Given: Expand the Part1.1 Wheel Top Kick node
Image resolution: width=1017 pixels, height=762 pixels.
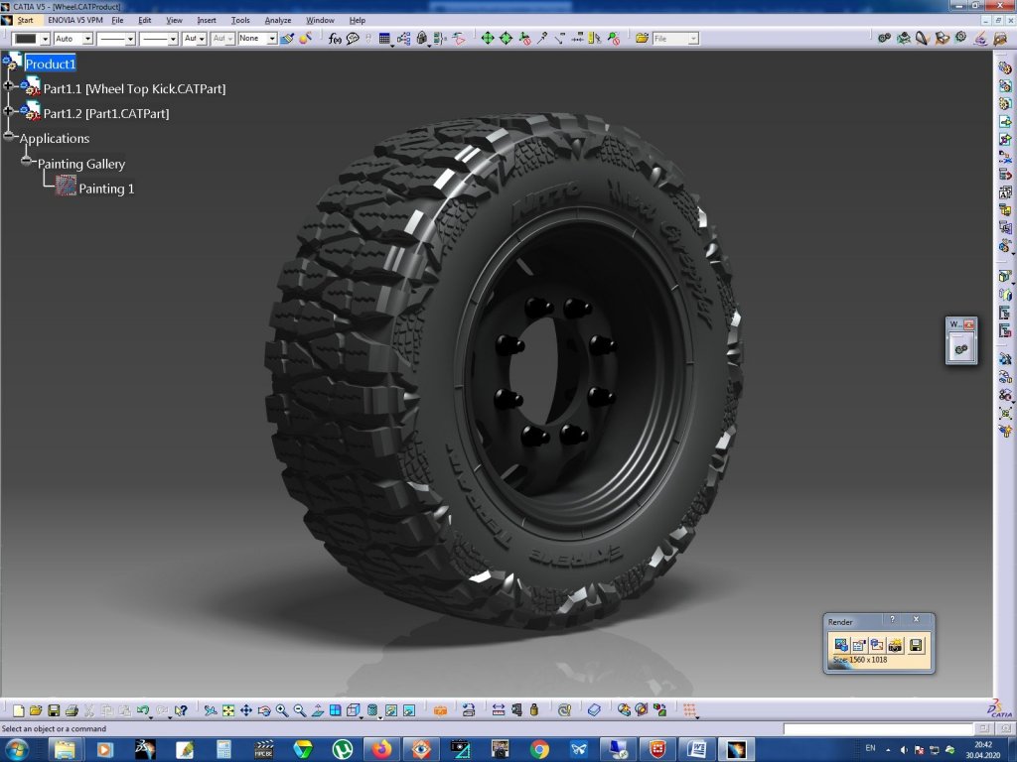Looking at the screenshot, I should 8,87.
